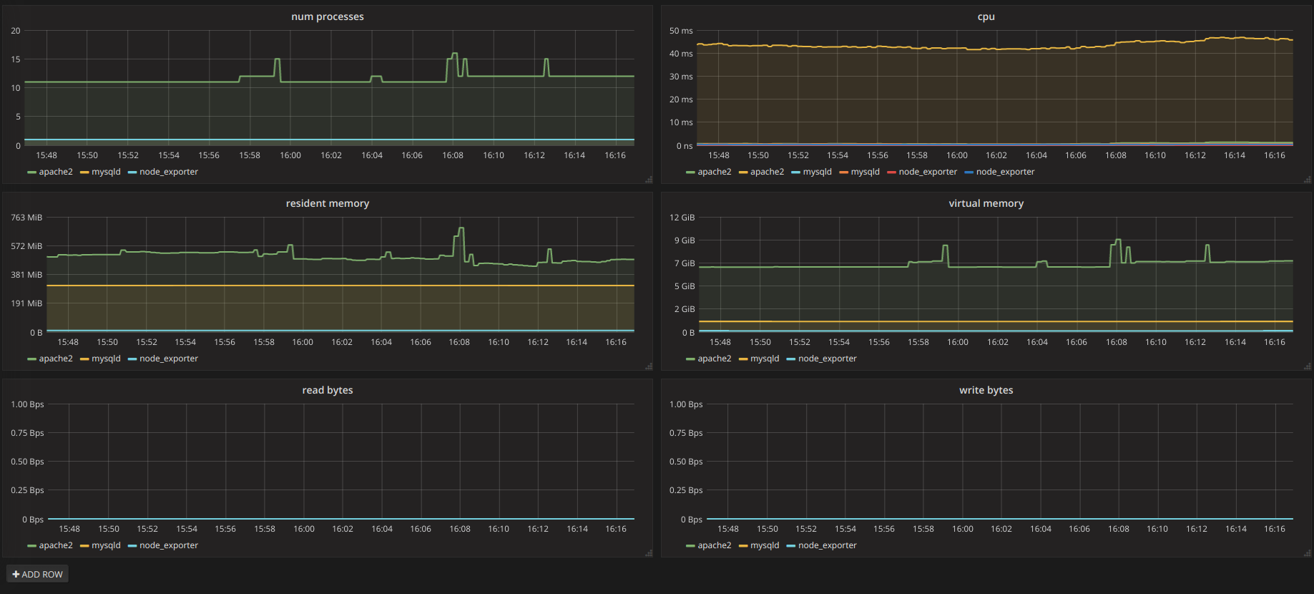
Task: Click the write bytes panel title
Action: click(986, 390)
